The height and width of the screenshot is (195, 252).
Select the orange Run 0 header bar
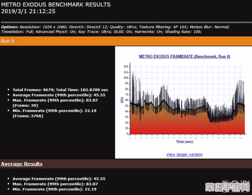pyautogui.click(x=126, y=41)
